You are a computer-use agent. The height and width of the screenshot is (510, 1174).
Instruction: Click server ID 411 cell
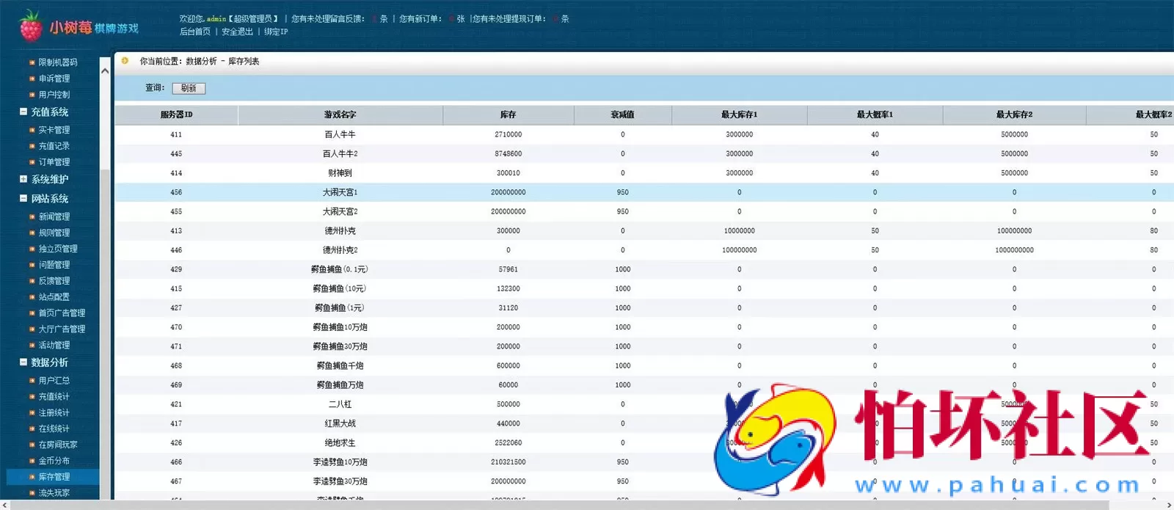176,135
